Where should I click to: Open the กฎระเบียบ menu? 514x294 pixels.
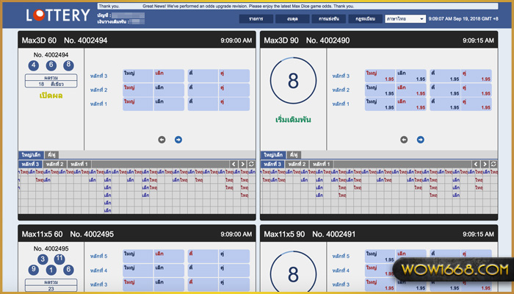point(364,18)
